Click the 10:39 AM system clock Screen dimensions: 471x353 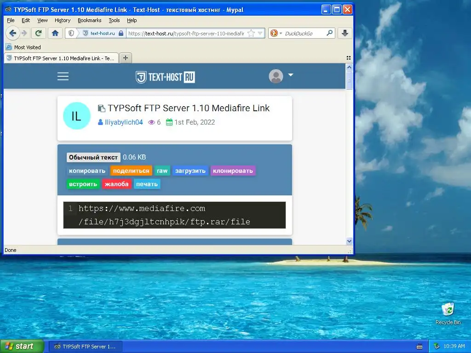pyautogui.click(x=454, y=347)
